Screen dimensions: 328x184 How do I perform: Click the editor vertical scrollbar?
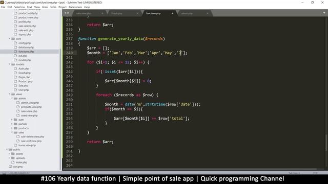click(326, 143)
